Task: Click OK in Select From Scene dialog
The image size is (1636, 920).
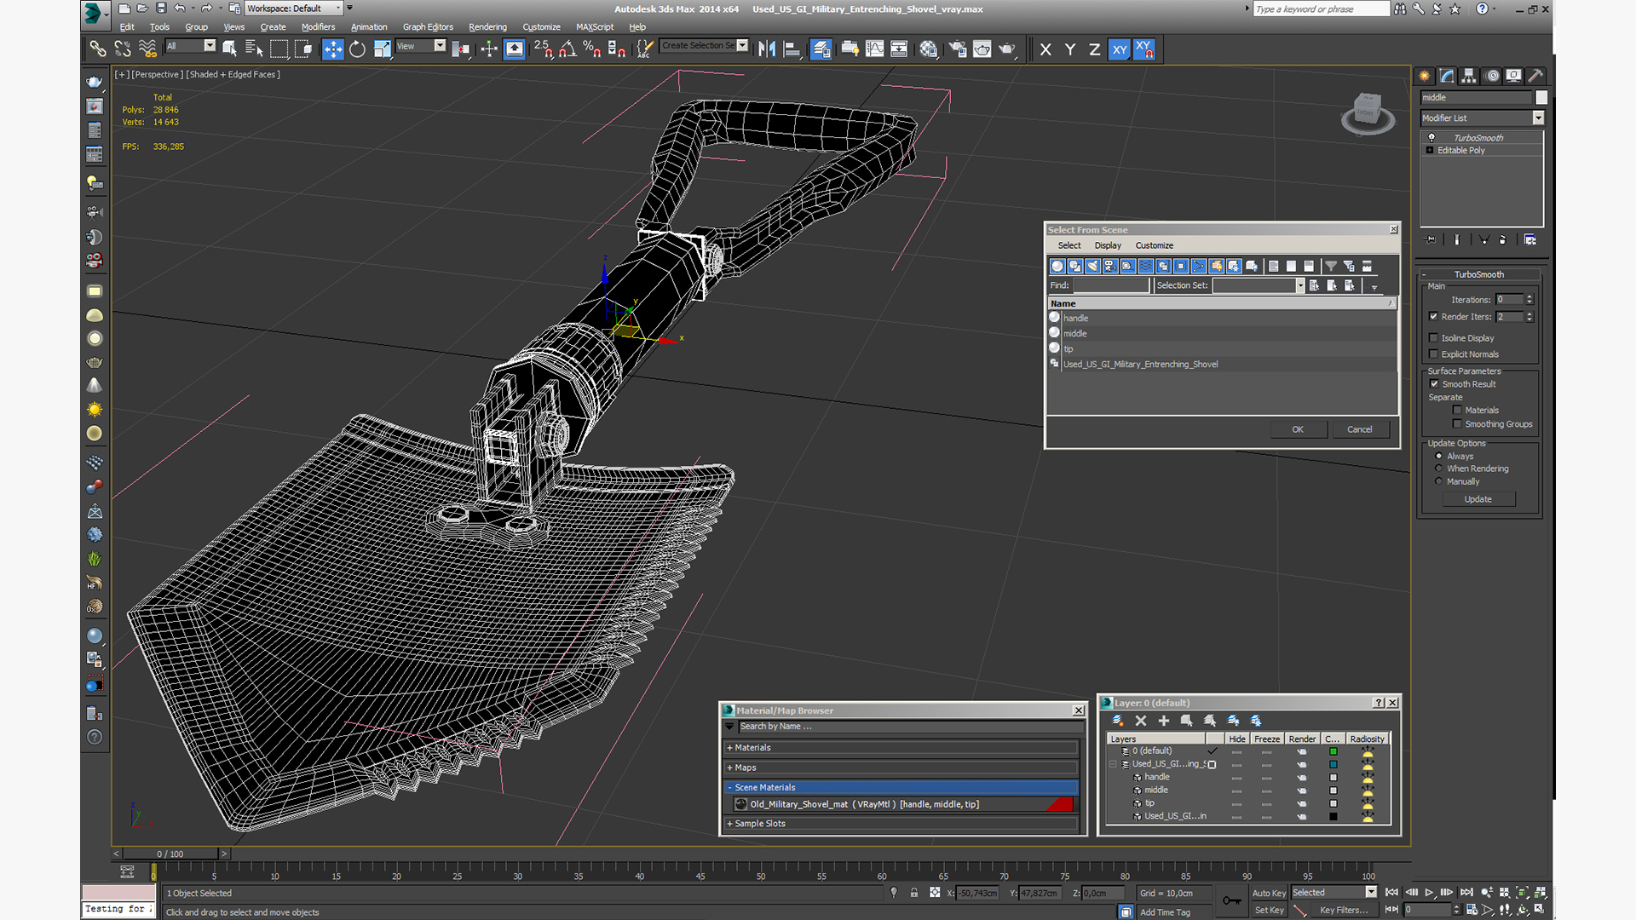Action: pyautogui.click(x=1298, y=429)
